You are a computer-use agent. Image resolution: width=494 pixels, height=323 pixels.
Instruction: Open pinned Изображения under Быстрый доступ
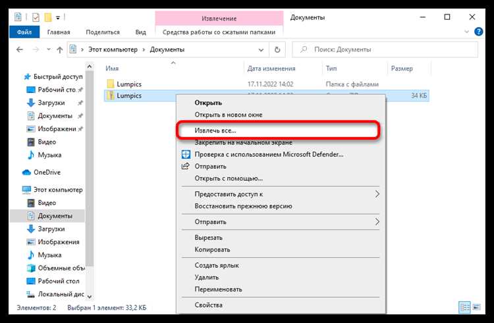(x=57, y=129)
